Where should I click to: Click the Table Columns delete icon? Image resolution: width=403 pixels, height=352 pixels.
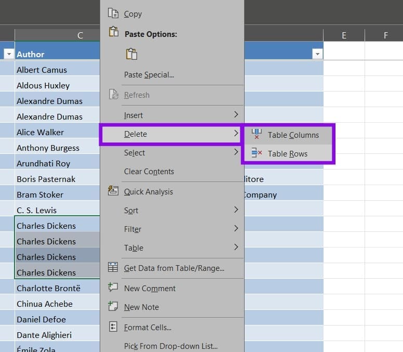tap(257, 134)
